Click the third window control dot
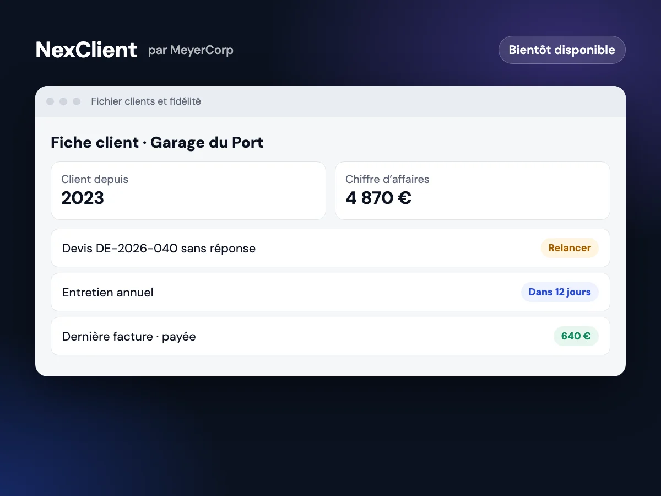 pyautogui.click(x=77, y=101)
